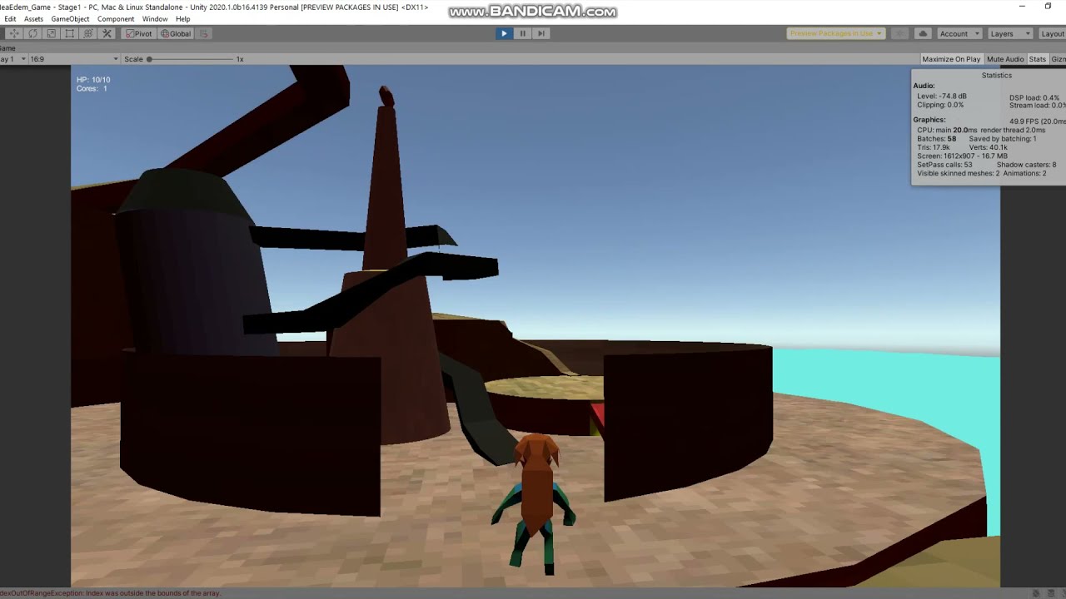Image resolution: width=1066 pixels, height=599 pixels.
Task: Toggle the Pivot handle position button
Action: pyautogui.click(x=138, y=33)
